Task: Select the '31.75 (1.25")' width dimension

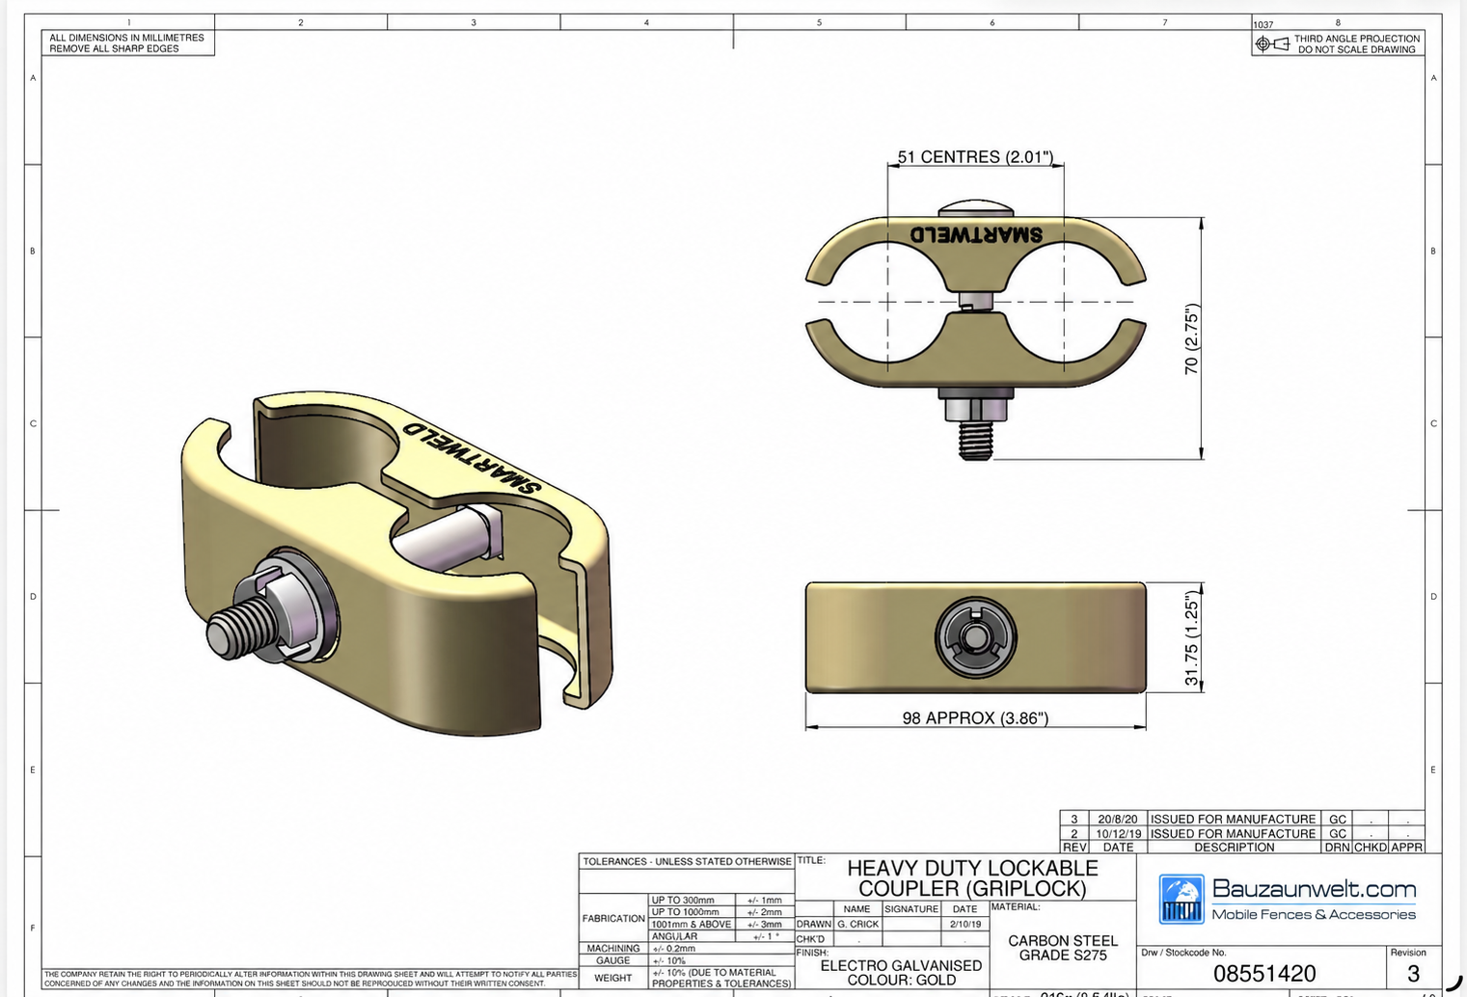Action: tap(1192, 637)
